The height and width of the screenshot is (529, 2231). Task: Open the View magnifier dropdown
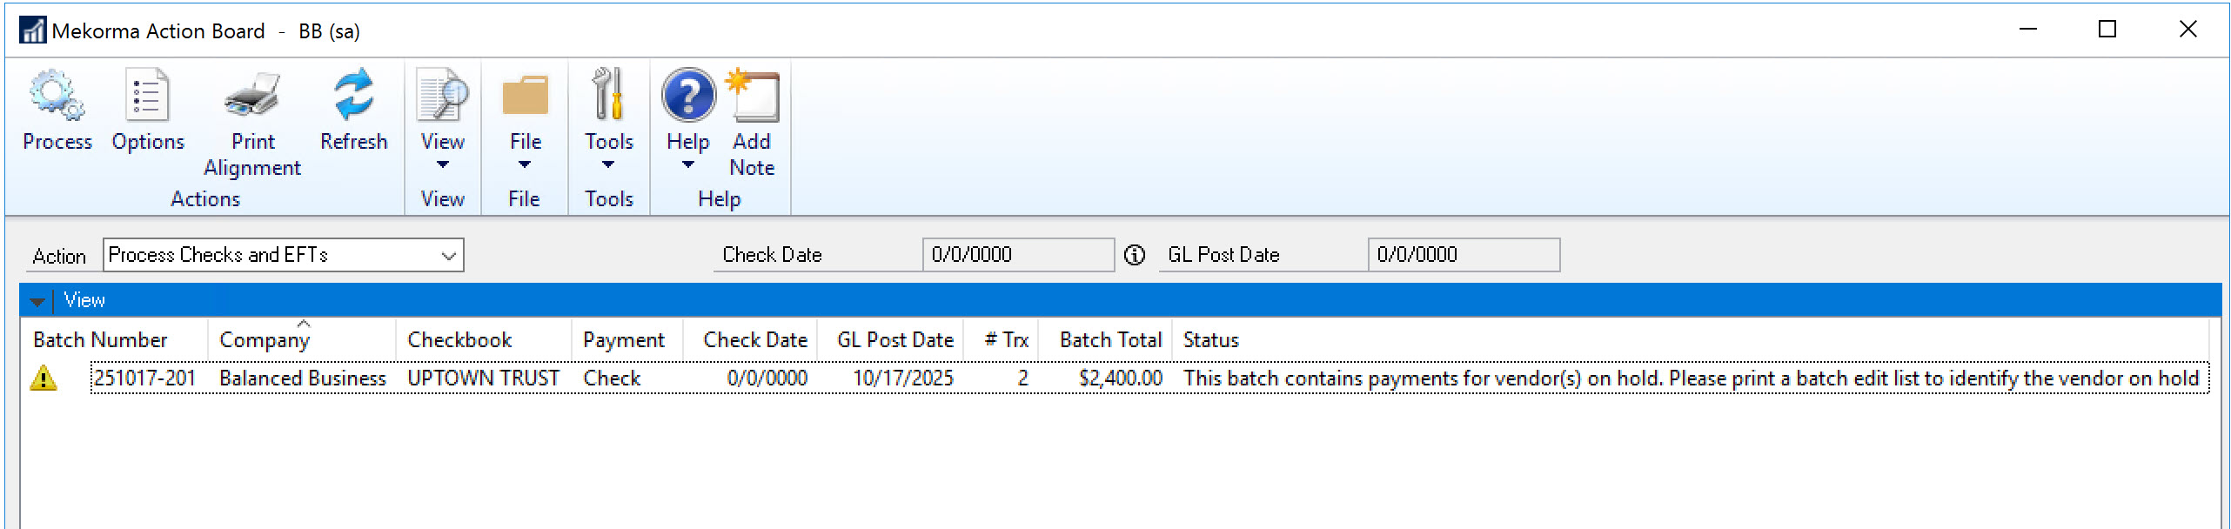pyautogui.click(x=442, y=97)
